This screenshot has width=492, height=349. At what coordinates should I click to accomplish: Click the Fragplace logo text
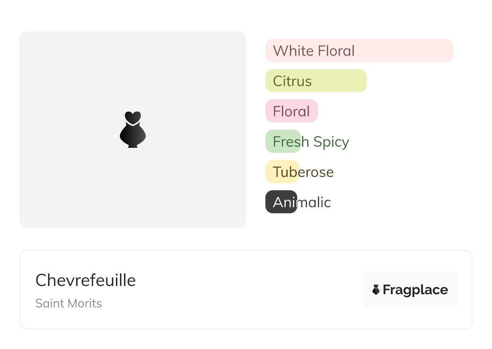pos(415,290)
